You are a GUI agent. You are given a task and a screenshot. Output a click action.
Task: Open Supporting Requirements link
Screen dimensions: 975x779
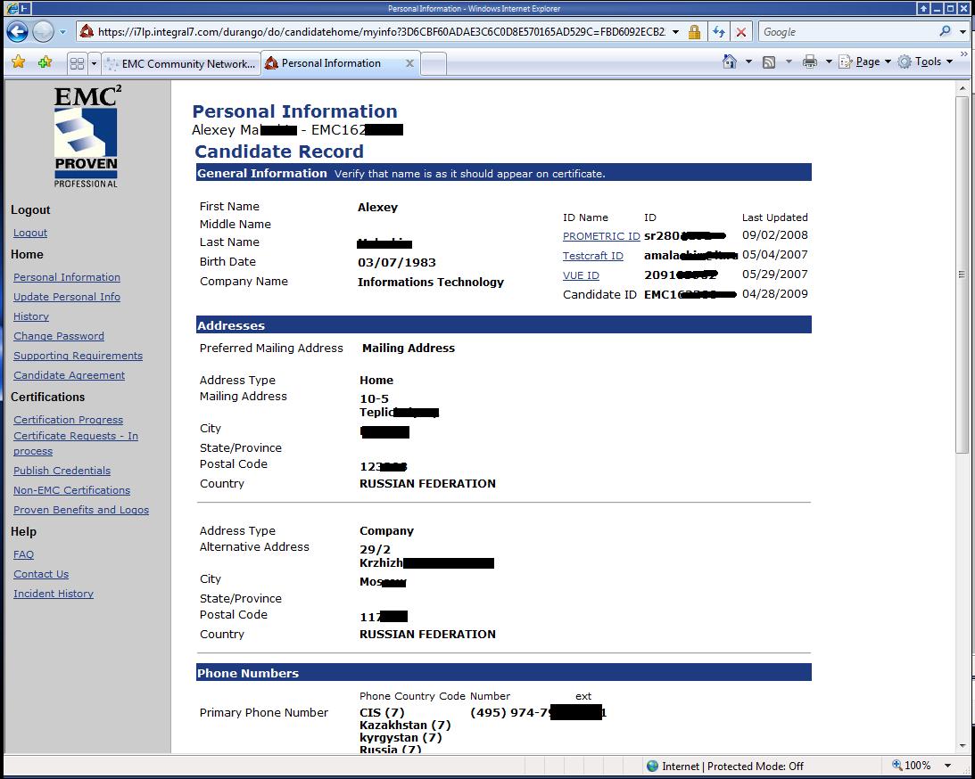pyautogui.click(x=78, y=356)
